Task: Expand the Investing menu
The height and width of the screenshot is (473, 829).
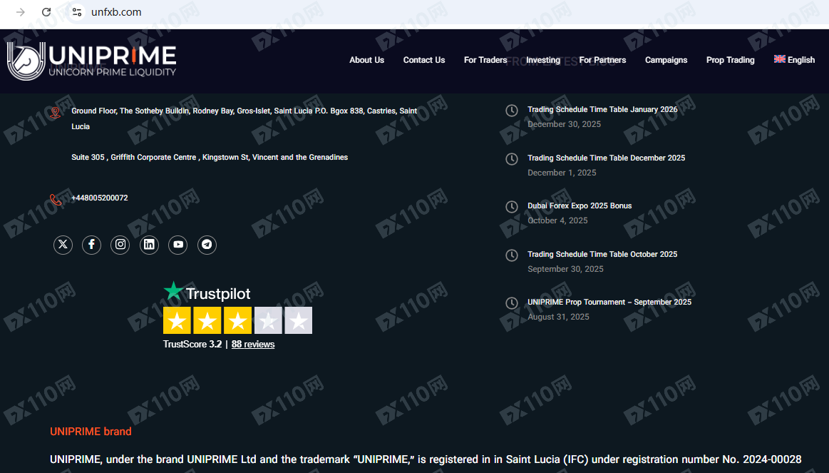Action: 543,60
